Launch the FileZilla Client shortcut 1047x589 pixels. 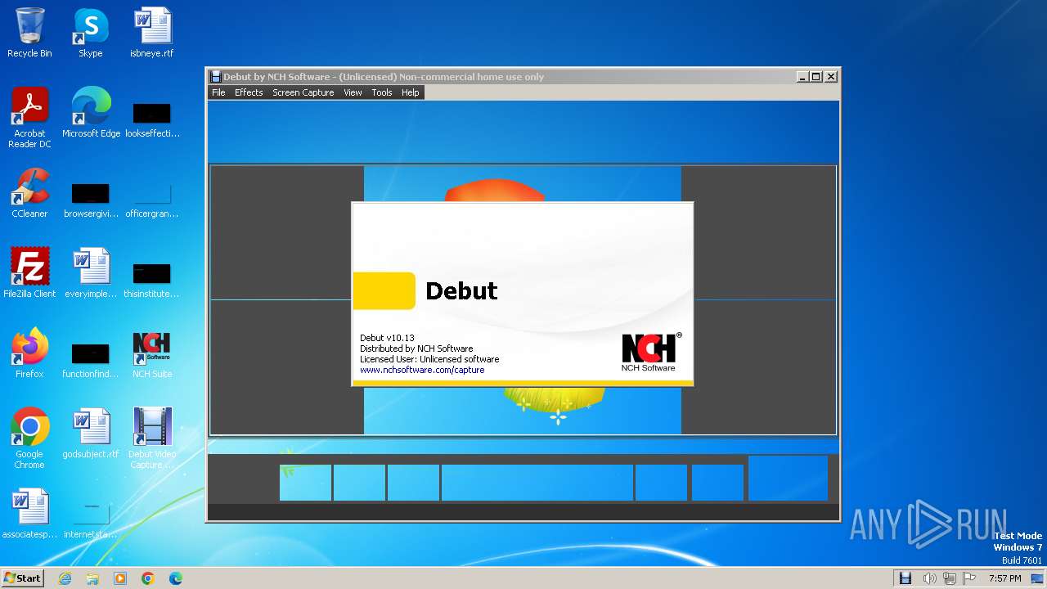point(29,273)
